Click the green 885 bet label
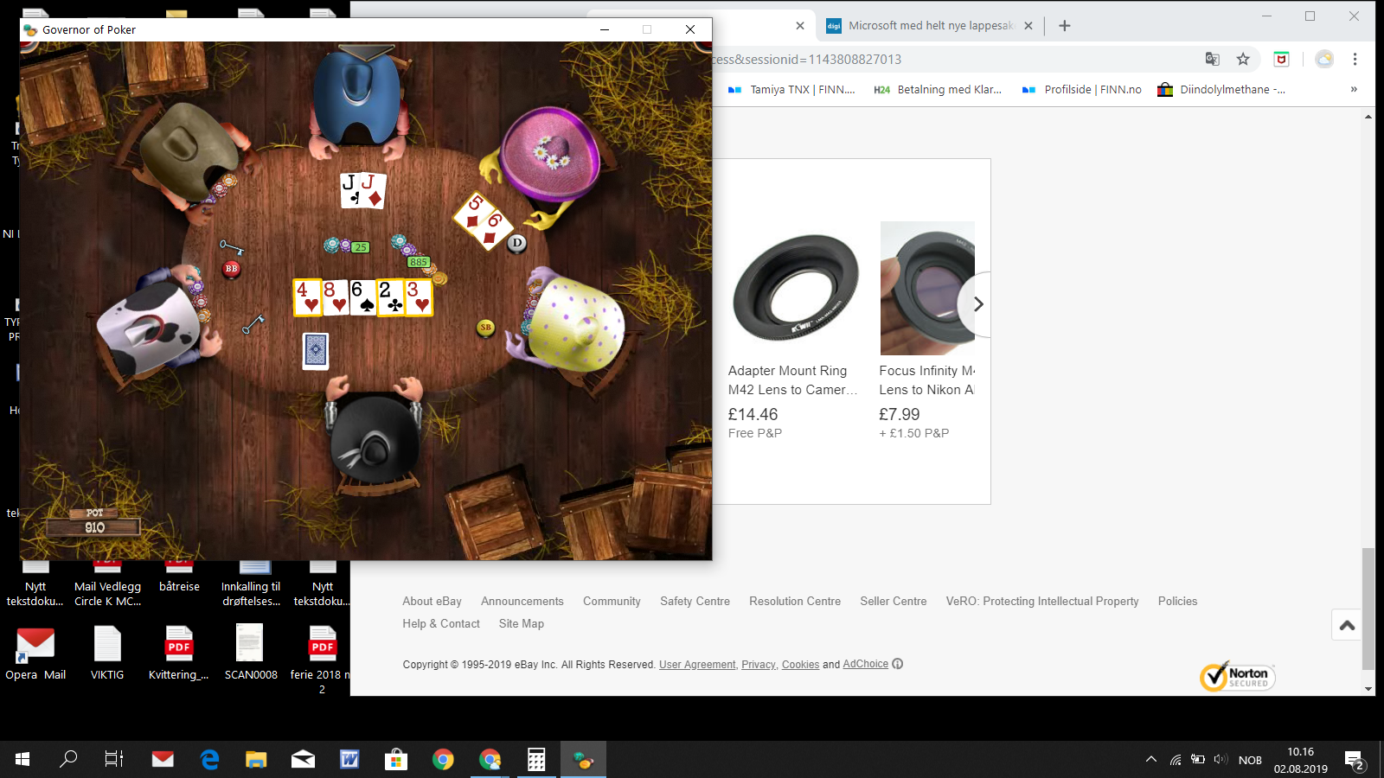1384x778 pixels. pos(419,262)
